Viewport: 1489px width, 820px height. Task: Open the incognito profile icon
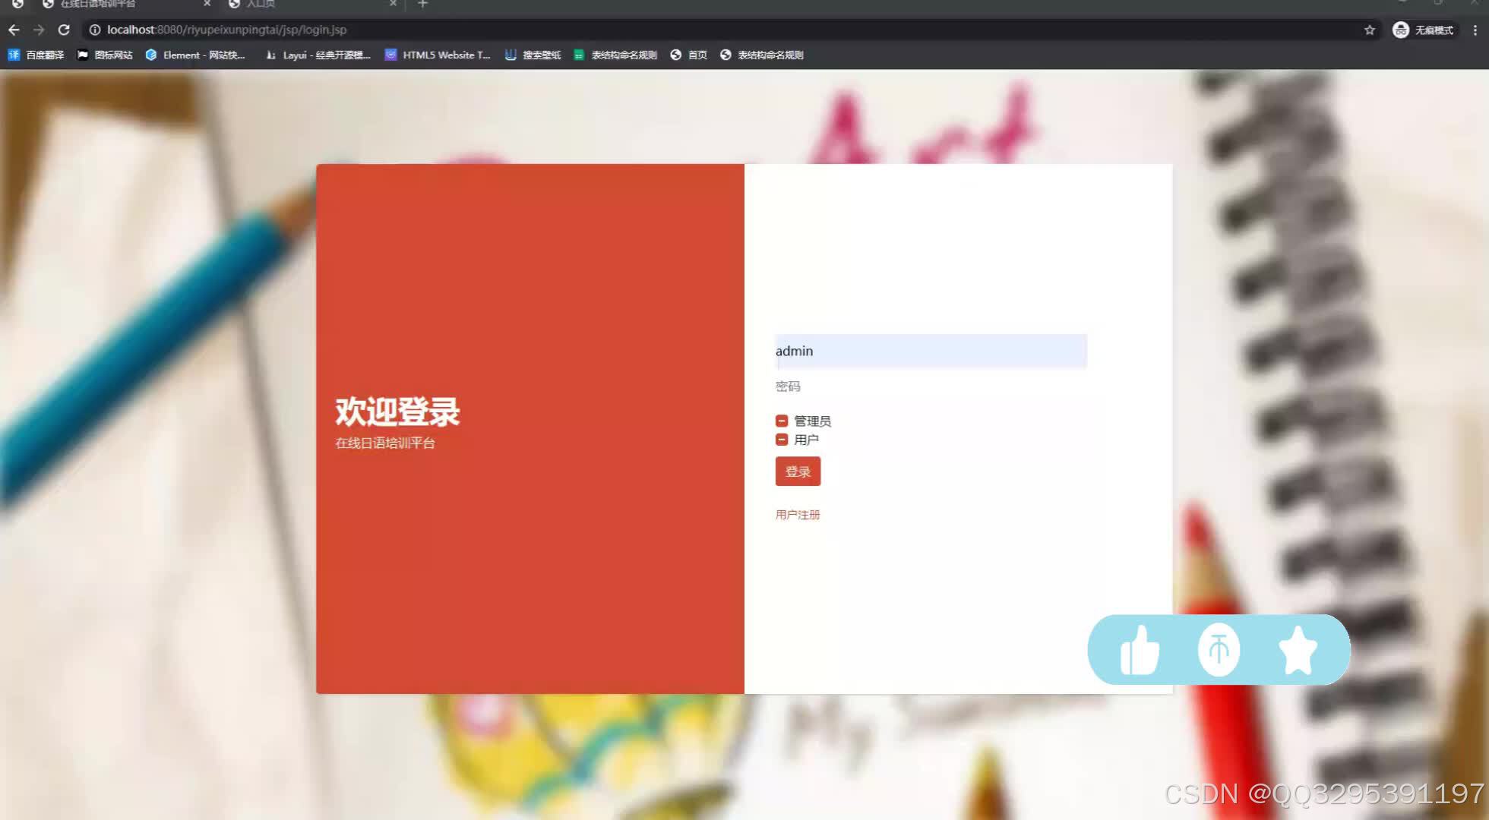click(x=1401, y=30)
